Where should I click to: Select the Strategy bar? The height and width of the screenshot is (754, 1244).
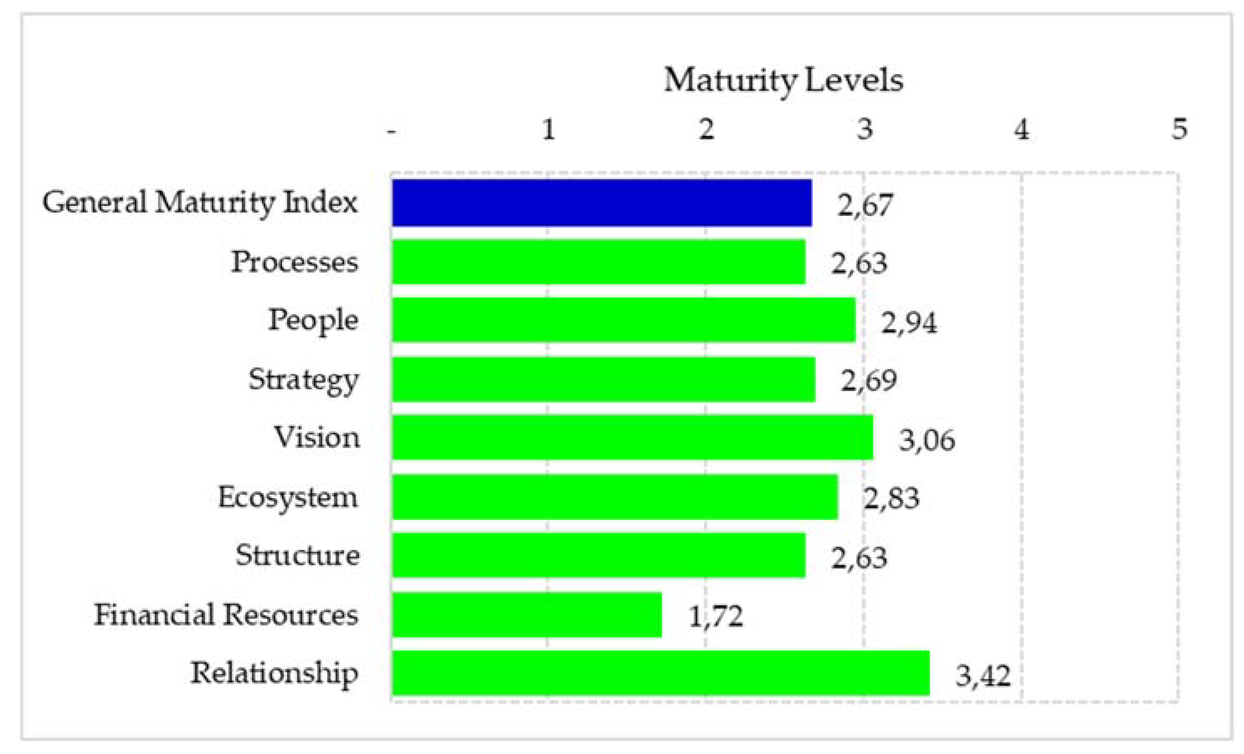603,380
